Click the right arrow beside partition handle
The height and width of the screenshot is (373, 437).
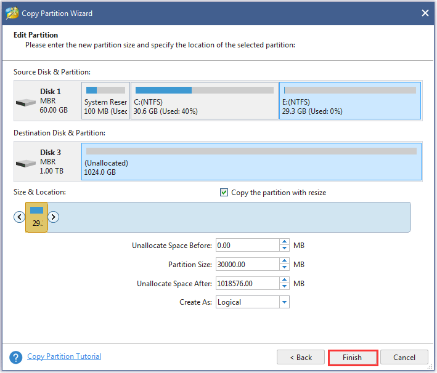53,217
